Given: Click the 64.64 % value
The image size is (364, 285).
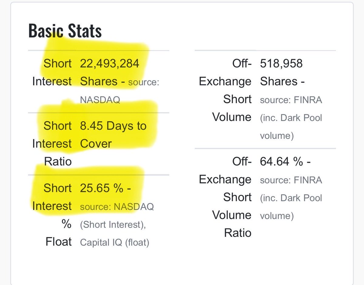Looking at the screenshot, I should click(x=285, y=162).
